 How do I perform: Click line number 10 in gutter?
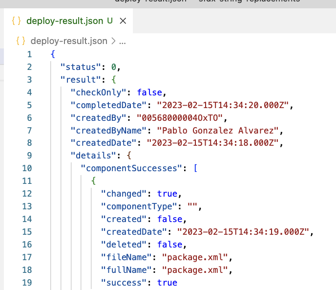(27, 168)
